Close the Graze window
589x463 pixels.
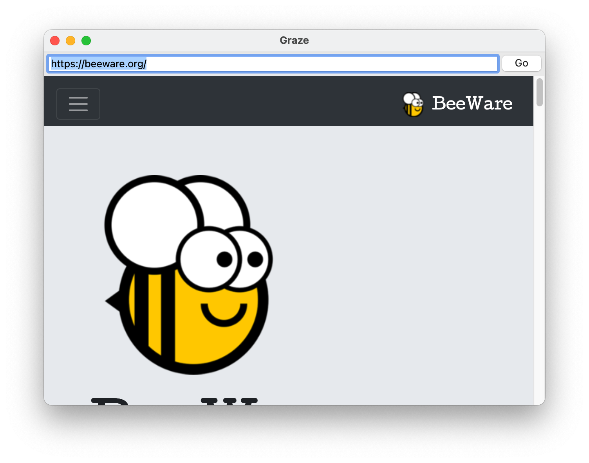pyautogui.click(x=55, y=41)
